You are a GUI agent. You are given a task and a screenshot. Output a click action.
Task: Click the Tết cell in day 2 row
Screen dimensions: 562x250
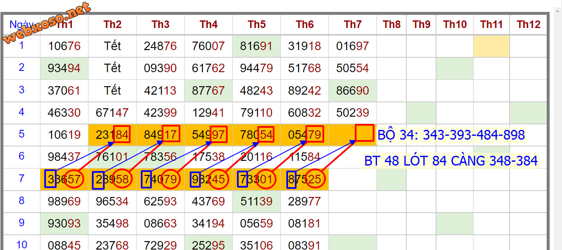112,68
